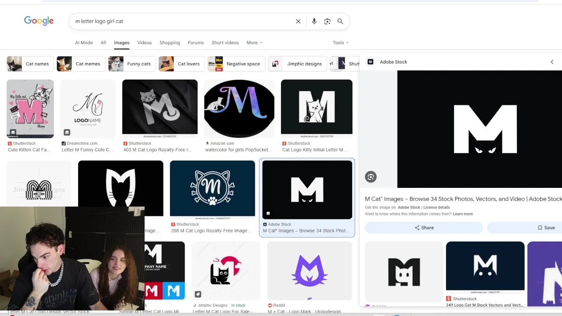Click 'watercolor for girls PopSocket' title
The image size is (562, 316).
coord(238,150)
